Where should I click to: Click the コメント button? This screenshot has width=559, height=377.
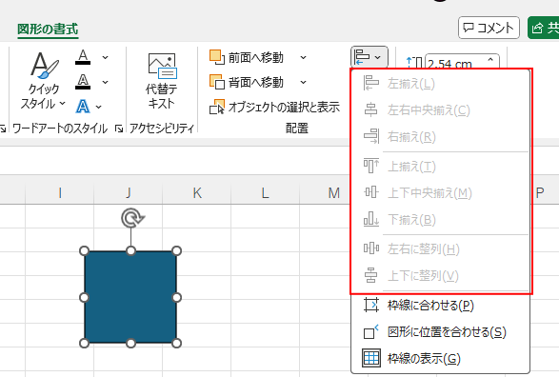pyautogui.click(x=489, y=28)
